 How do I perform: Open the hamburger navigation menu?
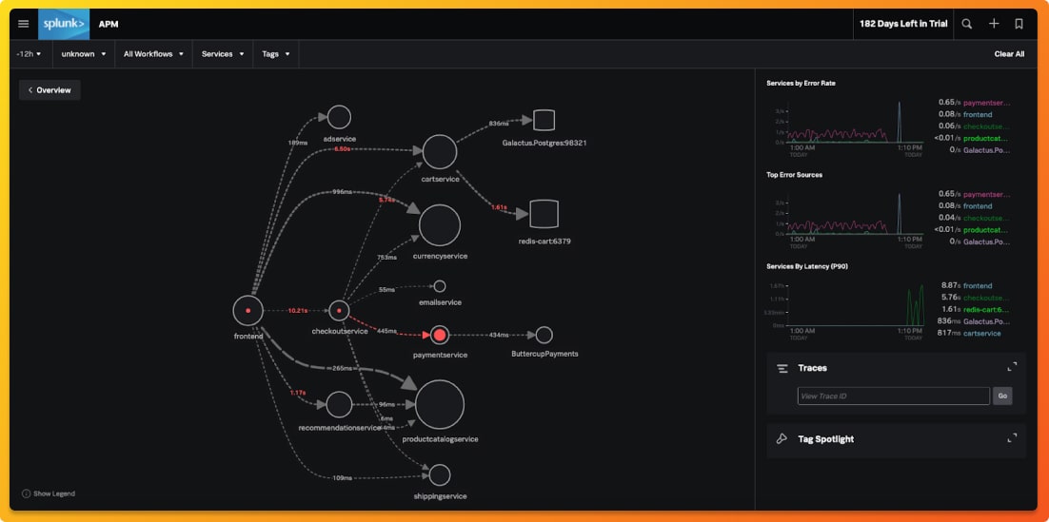(24, 24)
